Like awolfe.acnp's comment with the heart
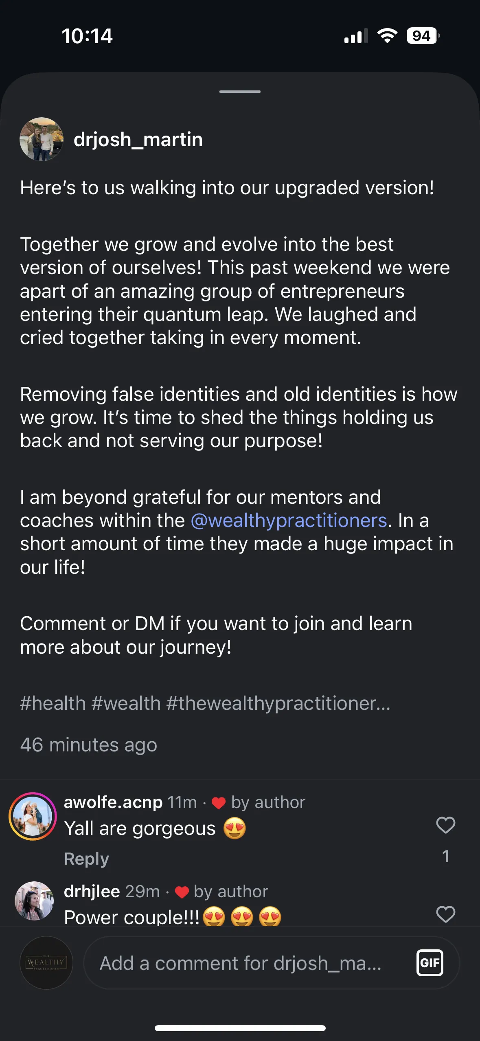The height and width of the screenshot is (1041, 480). pyautogui.click(x=445, y=826)
